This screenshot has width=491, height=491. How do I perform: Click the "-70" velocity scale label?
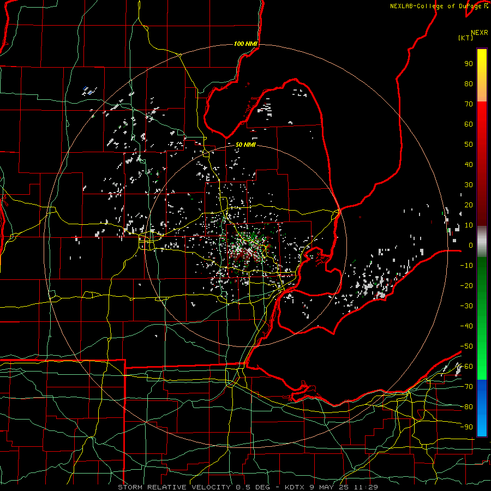466,387
